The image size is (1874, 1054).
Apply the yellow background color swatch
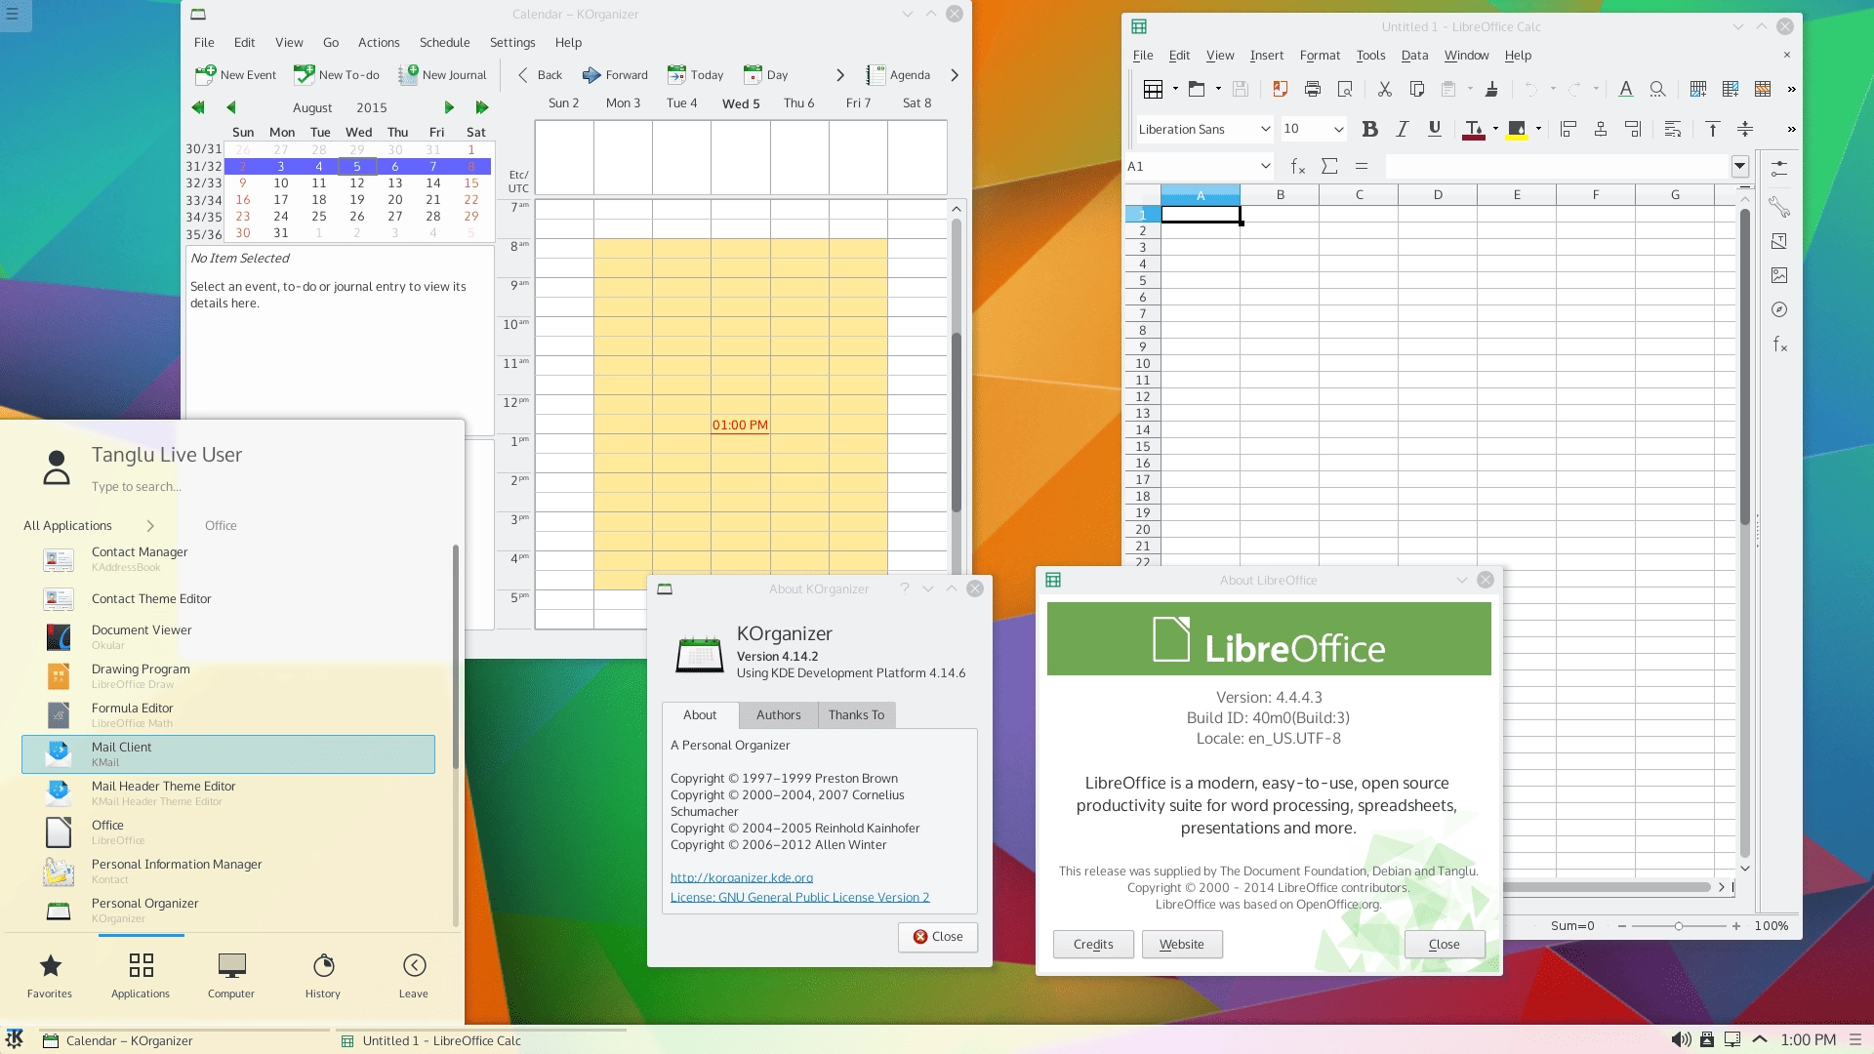click(x=1517, y=129)
